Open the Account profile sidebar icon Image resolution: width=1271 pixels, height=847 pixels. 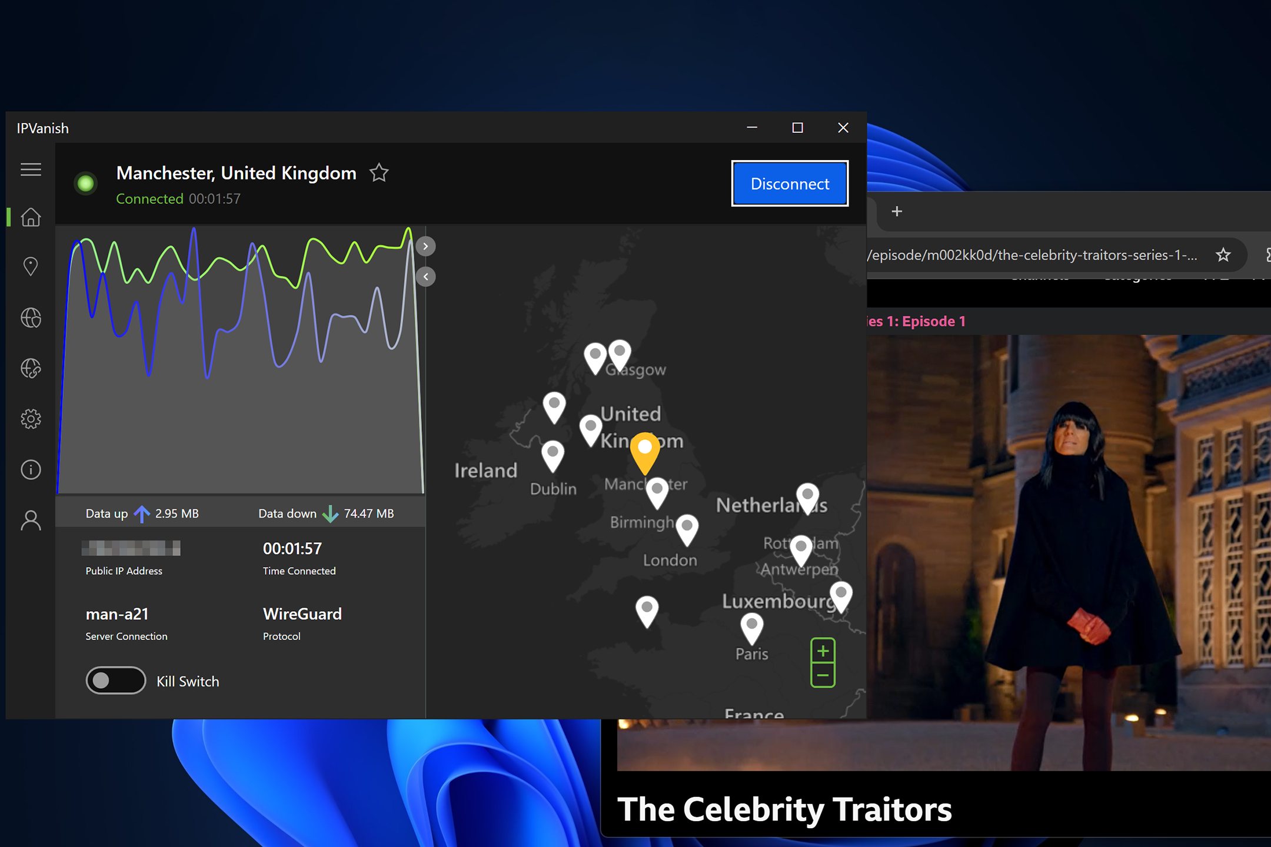(x=31, y=521)
